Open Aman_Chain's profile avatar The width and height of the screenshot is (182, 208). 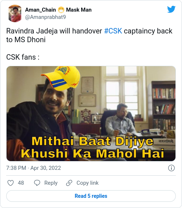[x=15, y=13]
